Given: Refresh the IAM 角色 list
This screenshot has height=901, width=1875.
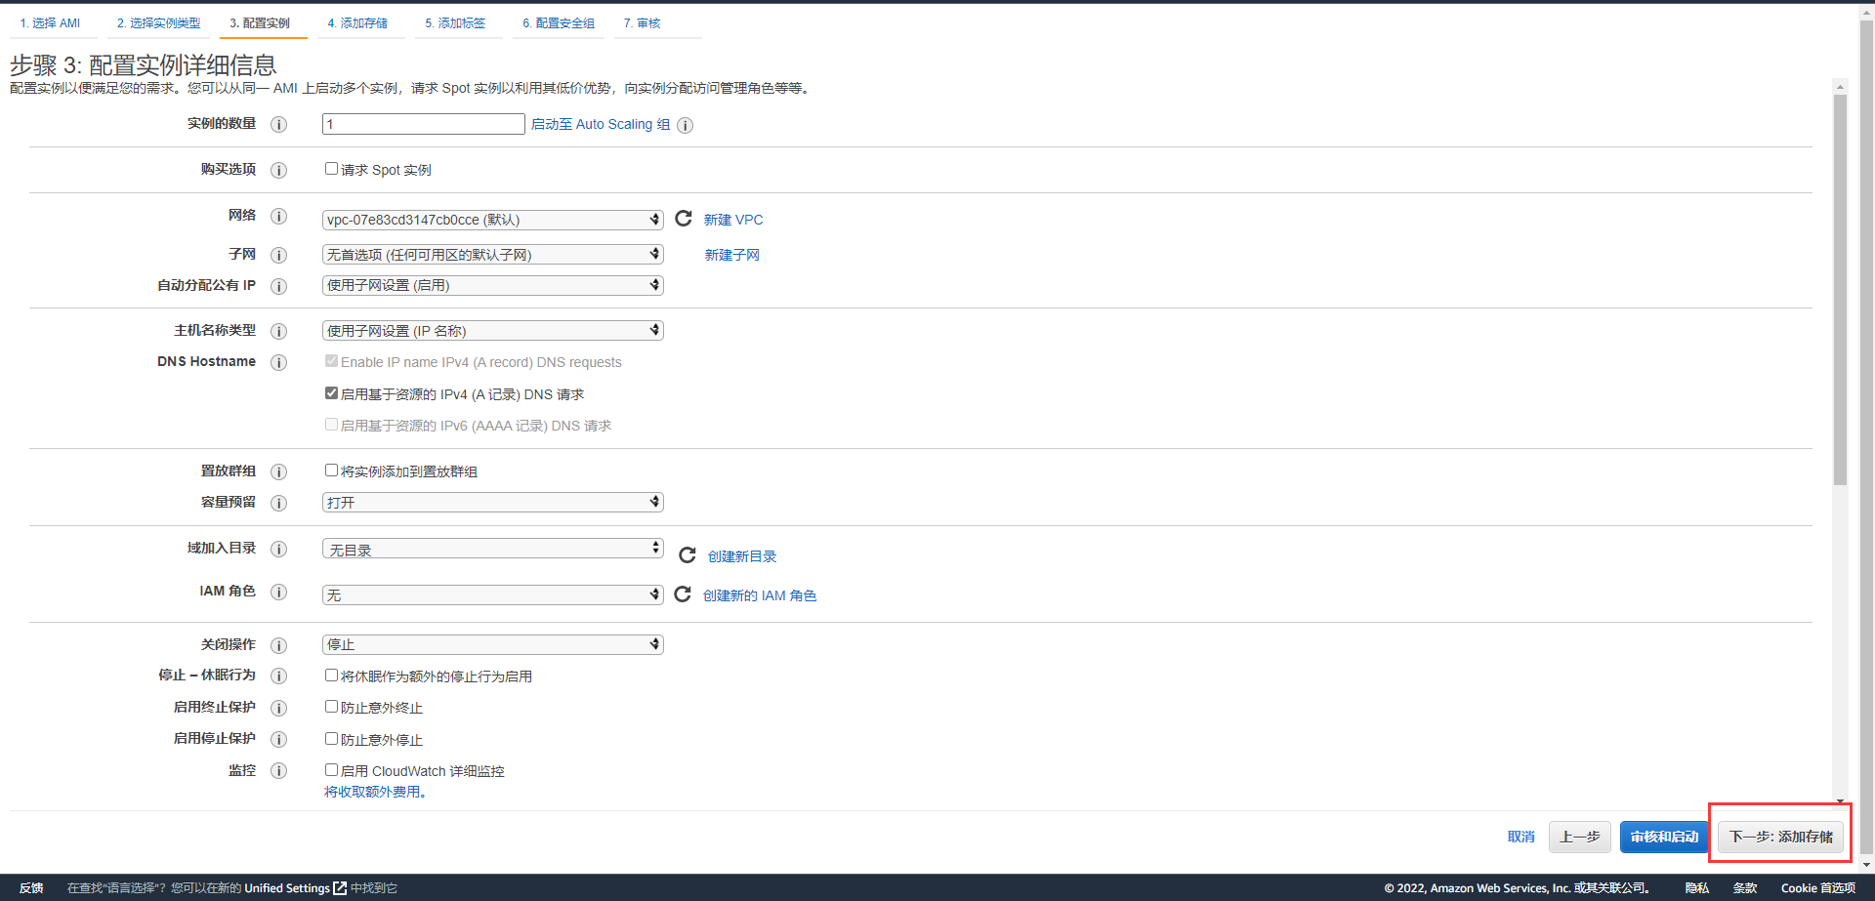Looking at the screenshot, I should point(683,594).
